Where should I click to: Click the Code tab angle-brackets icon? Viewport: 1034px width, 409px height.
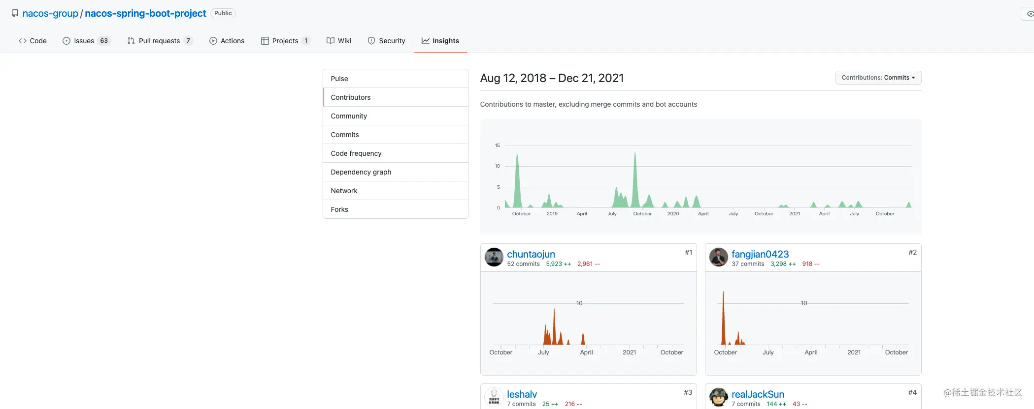click(23, 41)
